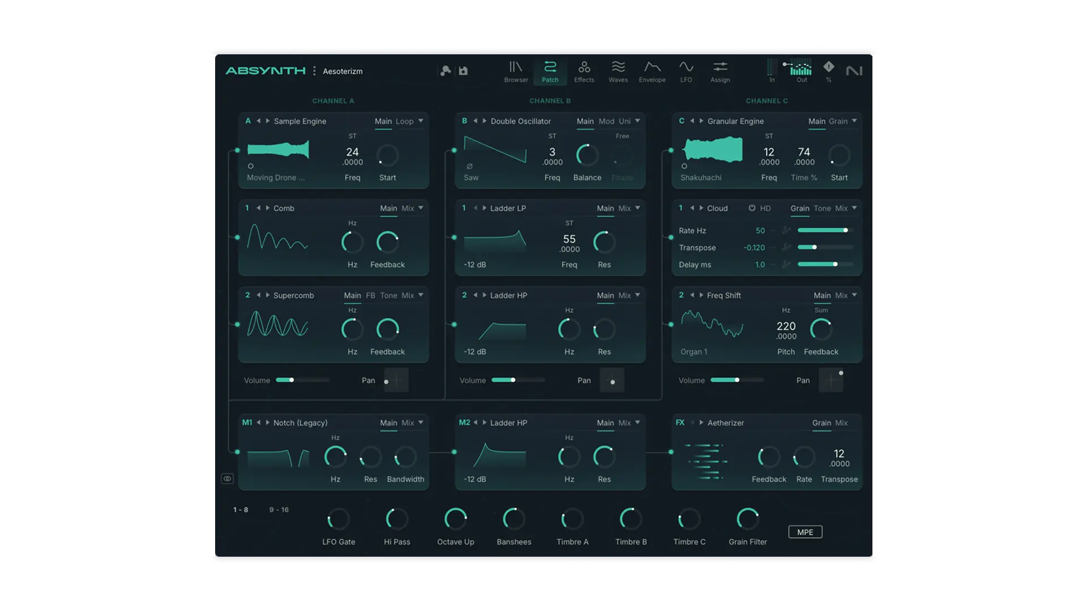Open the Waves editor

(x=618, y=71)
